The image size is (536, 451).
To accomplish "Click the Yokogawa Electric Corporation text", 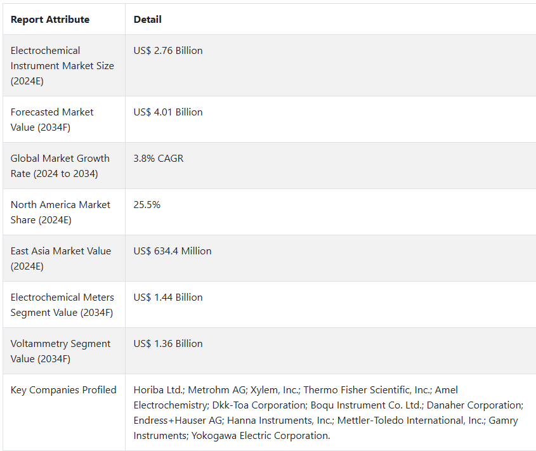I will [x=261, y=436].
